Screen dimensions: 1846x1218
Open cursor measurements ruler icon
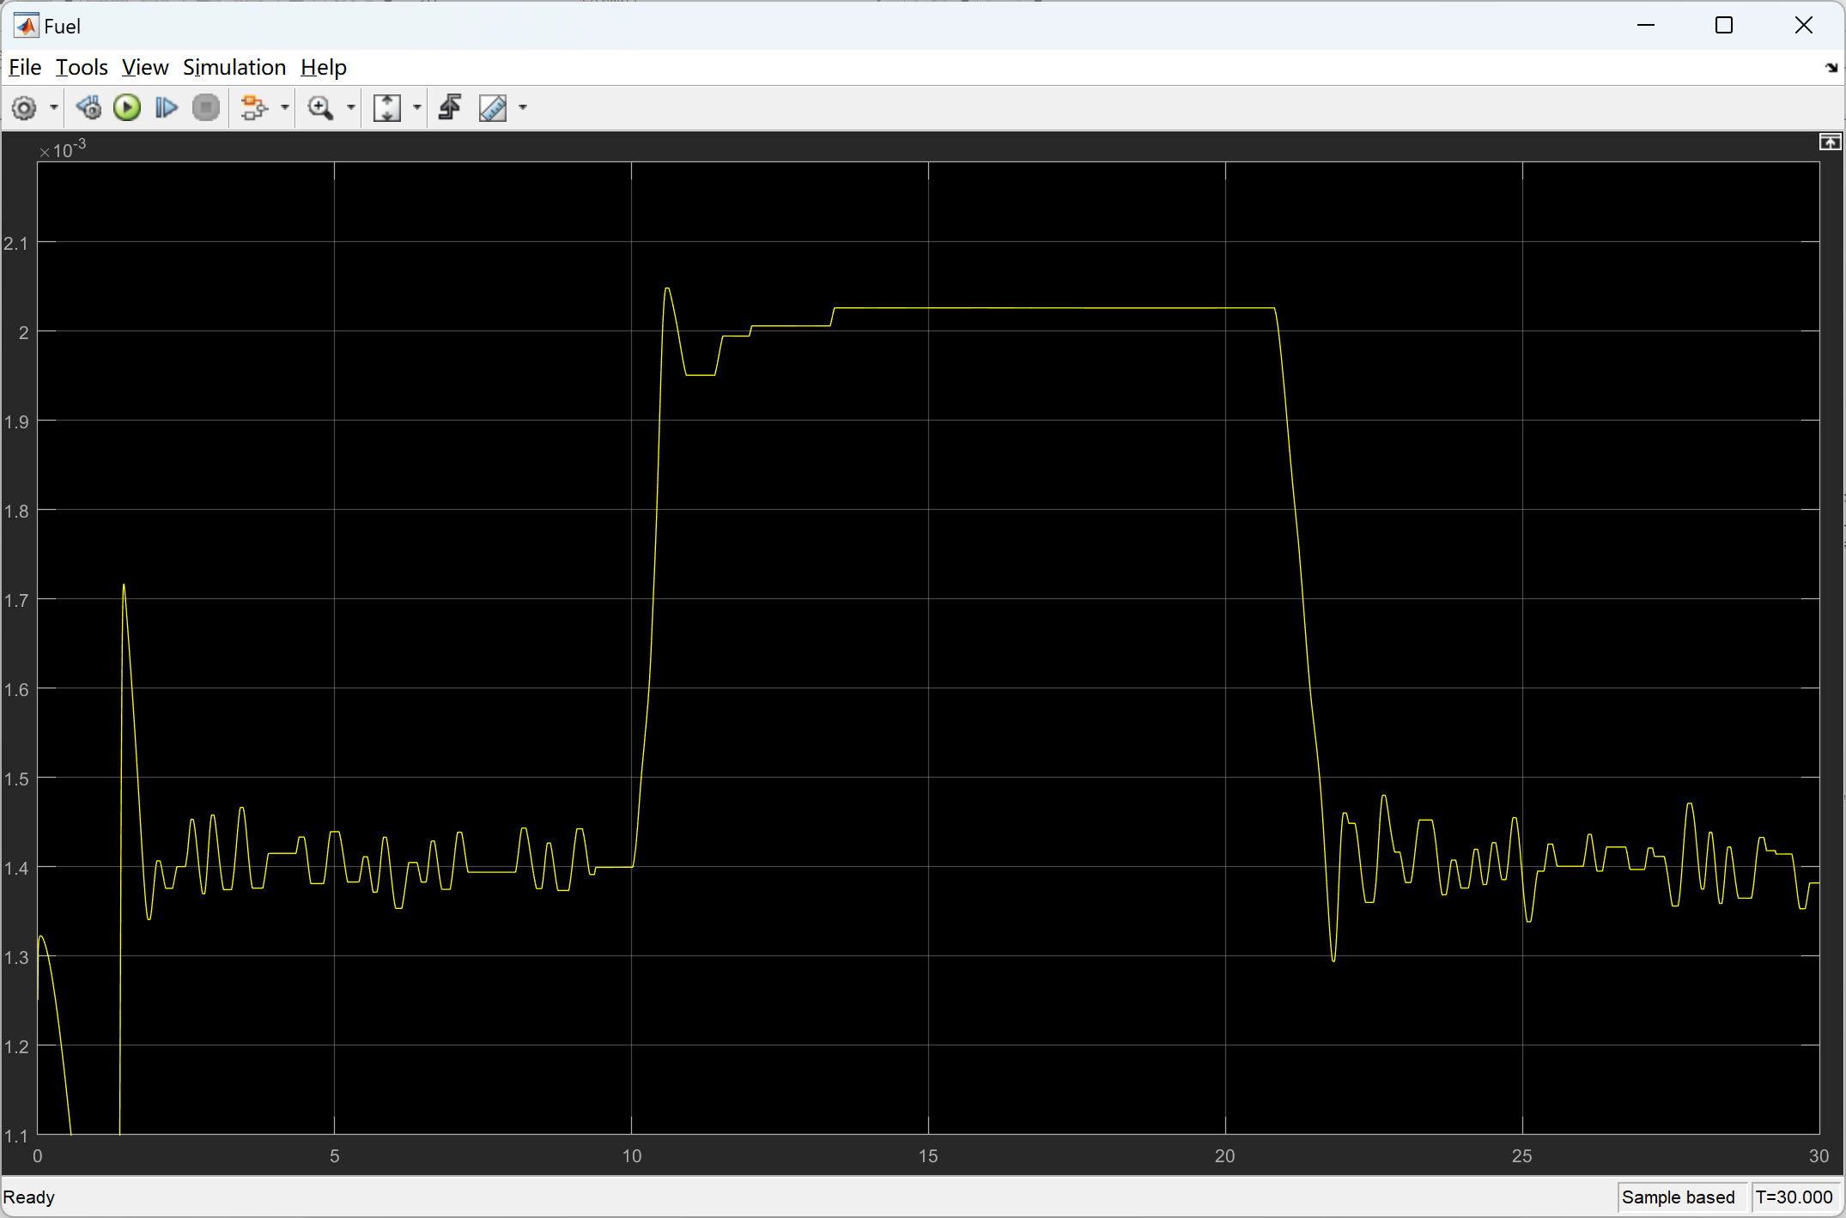pos(493,108)
